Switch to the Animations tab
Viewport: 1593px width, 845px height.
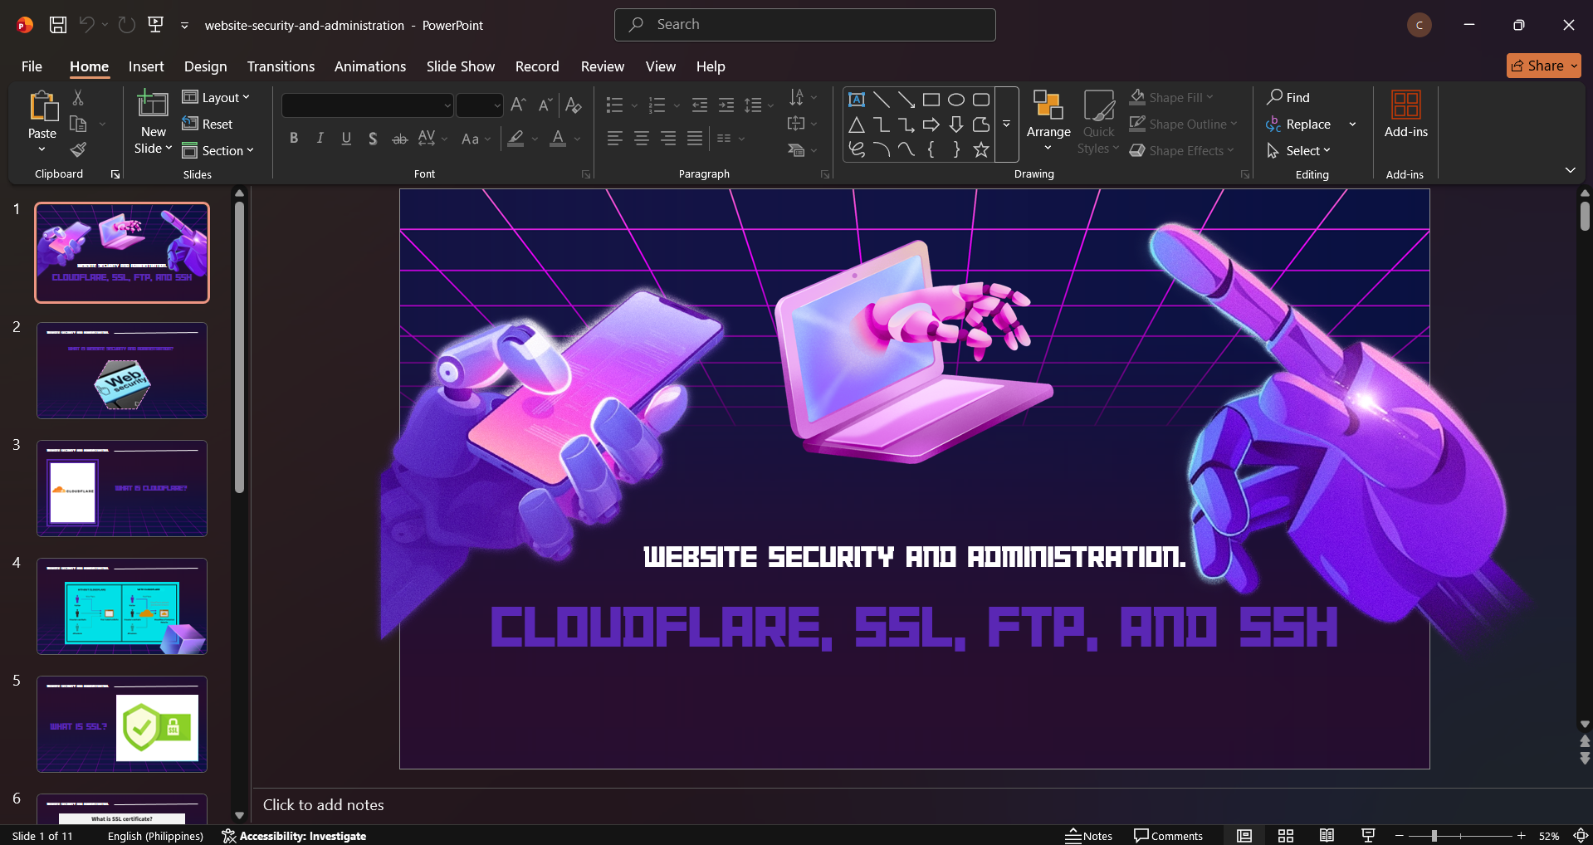click(370, 66)
